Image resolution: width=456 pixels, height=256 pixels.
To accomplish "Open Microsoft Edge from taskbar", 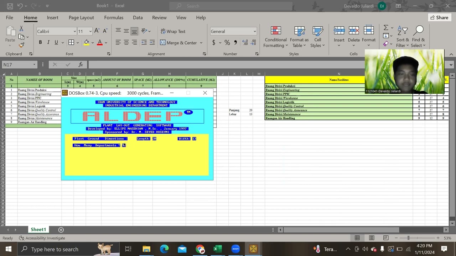I will pos(164,249).
